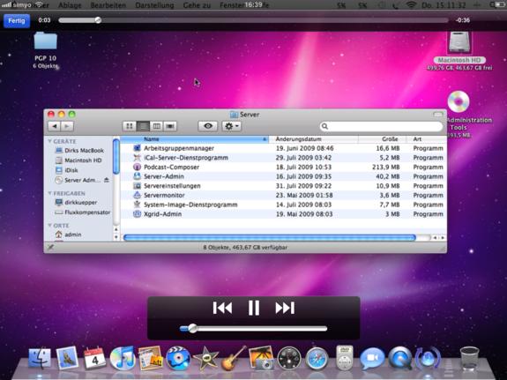Open the Macintosh HD desktop drive
The image size is (507, 380).
(x=459, y=42)
